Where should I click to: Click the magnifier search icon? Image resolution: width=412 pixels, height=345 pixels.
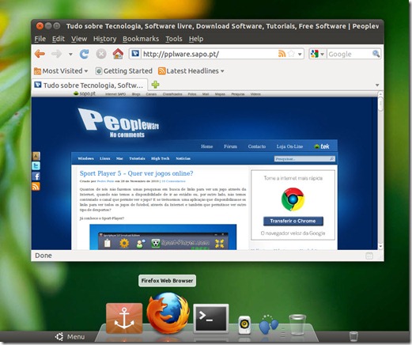coord(376,54)
